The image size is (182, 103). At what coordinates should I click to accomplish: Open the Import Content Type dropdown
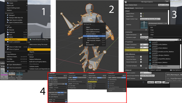click(150, 19)
